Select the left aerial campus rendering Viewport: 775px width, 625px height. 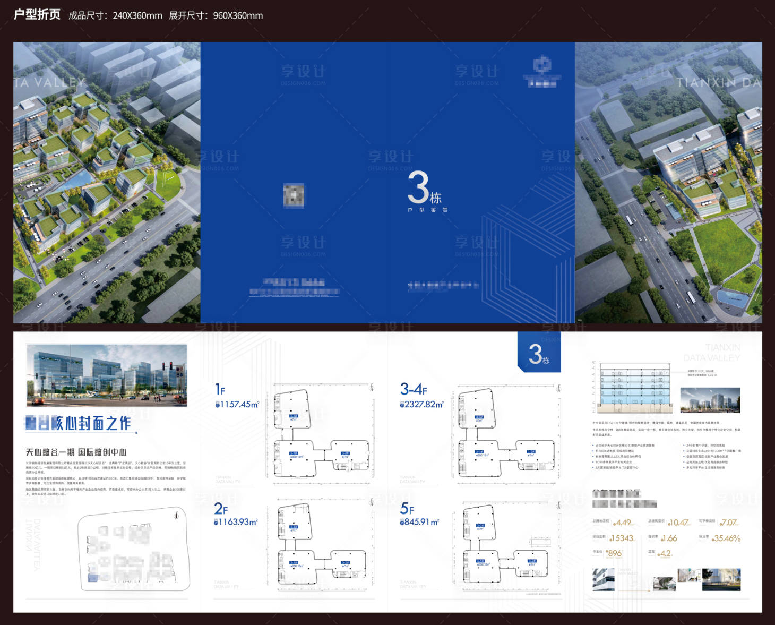click(x=107, y=183)
